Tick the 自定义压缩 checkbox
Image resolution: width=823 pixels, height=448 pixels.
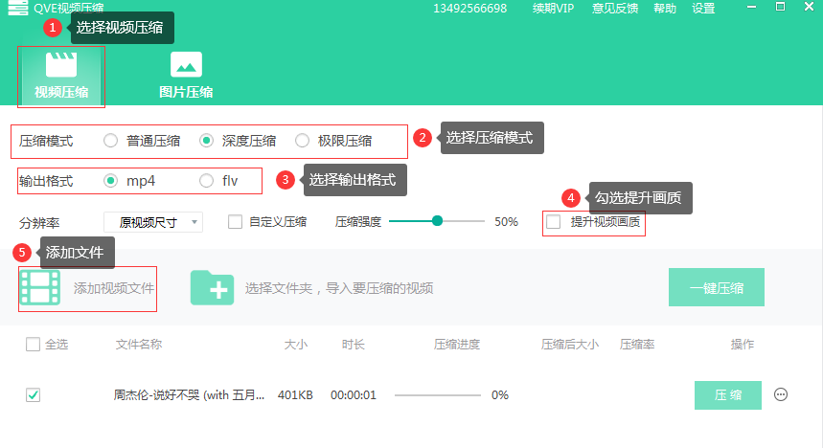click(x=235, y=222)
